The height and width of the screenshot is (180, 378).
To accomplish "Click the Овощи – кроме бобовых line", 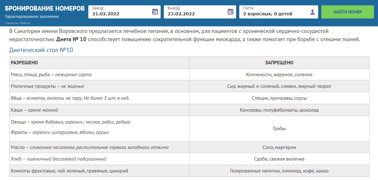I will tap(70, 122).
